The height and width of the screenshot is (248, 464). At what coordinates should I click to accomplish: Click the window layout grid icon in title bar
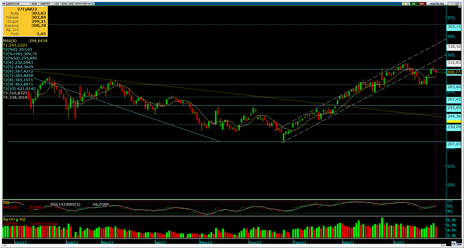click(x=457, y=4)
